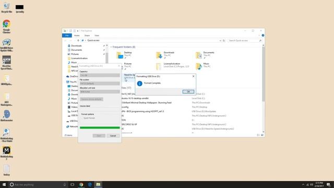Image resolution: width=334 pixels, height=188 pixels.
Task: Close the Format Complete message box
Action: tap(194, 76)
